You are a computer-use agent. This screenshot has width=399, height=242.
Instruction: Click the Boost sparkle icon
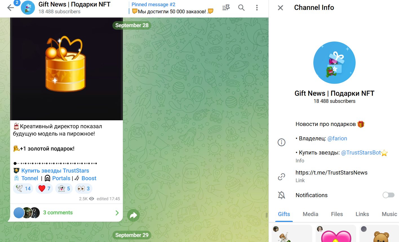[77, 178]
